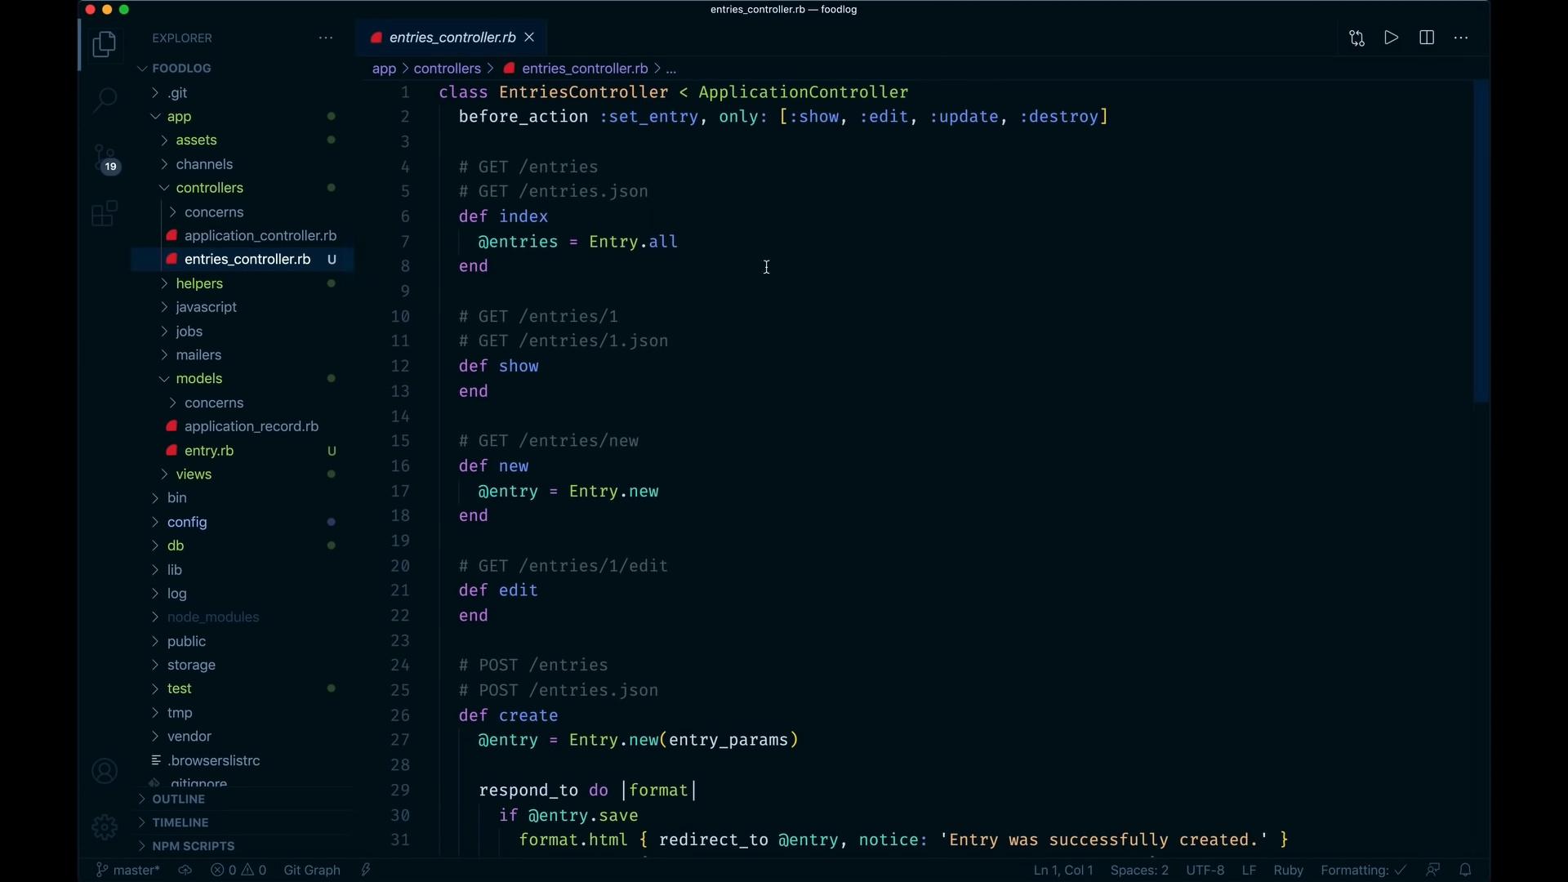Open the editor More Actions ellipsis
Screen dimensions: 1568x882
pos(1463,38)
